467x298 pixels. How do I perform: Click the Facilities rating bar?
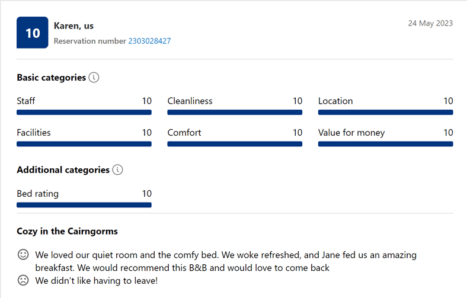(84, 144)
